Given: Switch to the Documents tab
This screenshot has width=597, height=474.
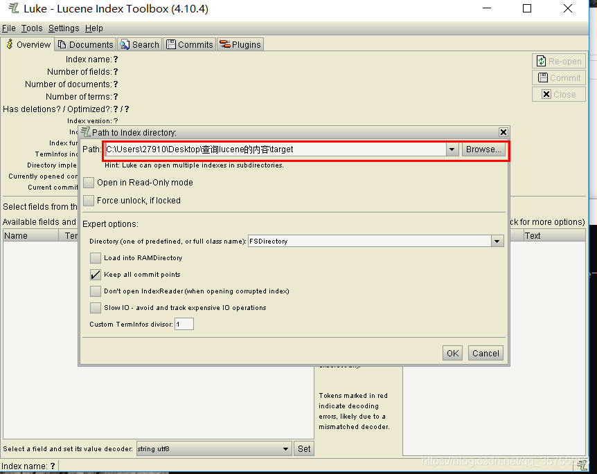Looking at the screenshot, I should [x=85, y=44].
